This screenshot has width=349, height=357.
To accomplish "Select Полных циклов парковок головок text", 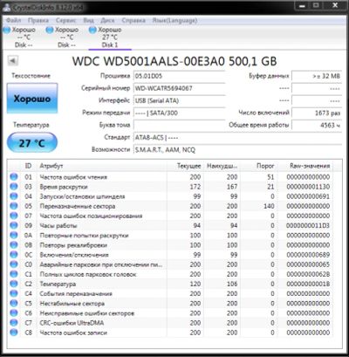I will pyautogui.click(x=88, y=274).
